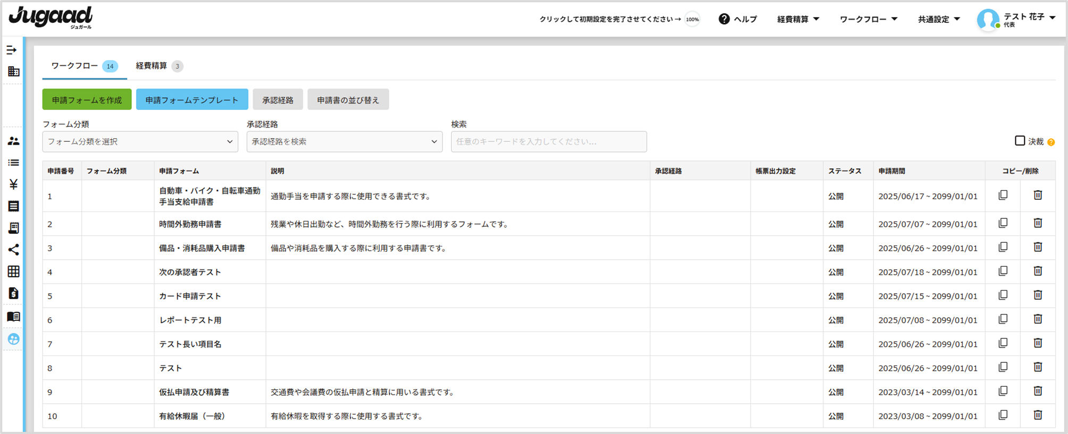This screenshot has width=1068, height=434.
Task: Open the 承認経路を検索 dropdown
Action: (345, 142)
